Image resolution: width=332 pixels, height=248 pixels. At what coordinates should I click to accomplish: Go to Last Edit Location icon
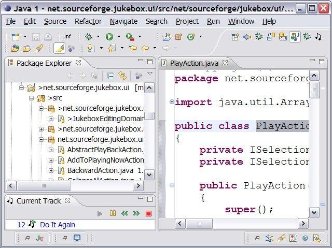133,48
